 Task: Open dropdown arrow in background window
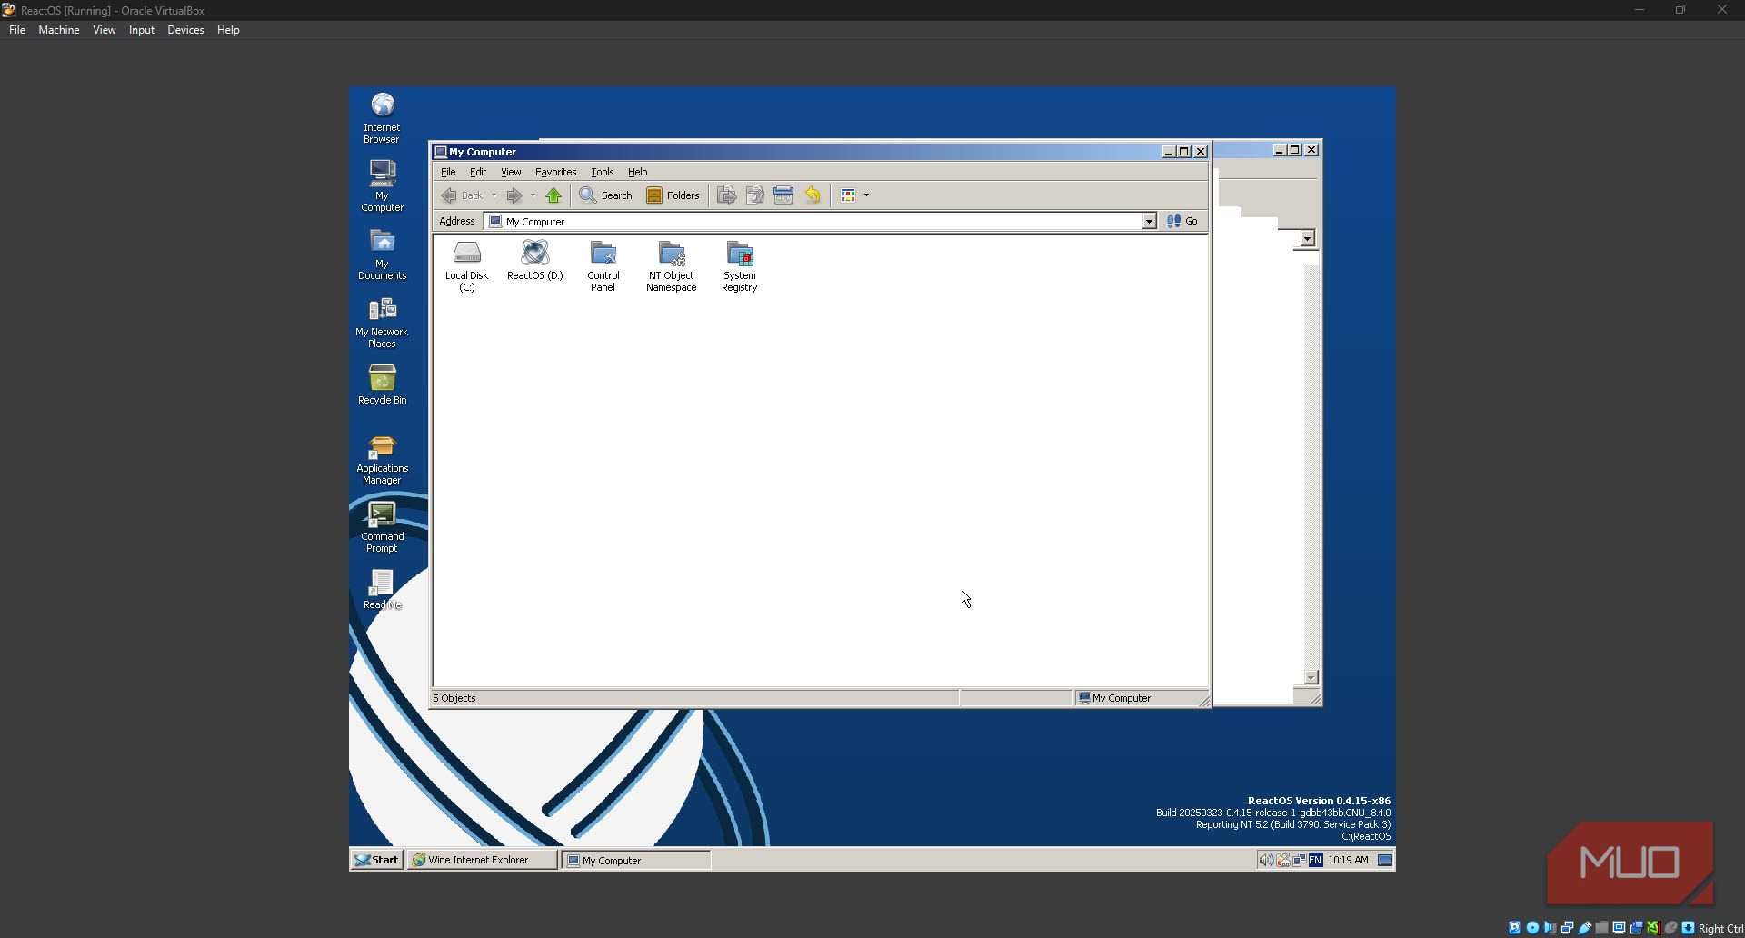click(x=1307, y=238)
